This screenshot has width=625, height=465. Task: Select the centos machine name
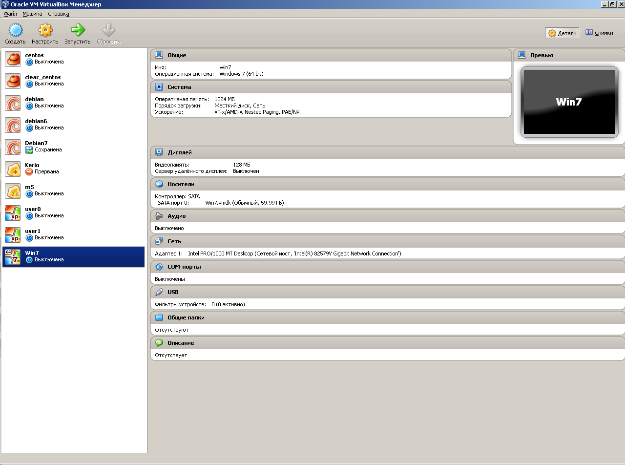(34, 55)
